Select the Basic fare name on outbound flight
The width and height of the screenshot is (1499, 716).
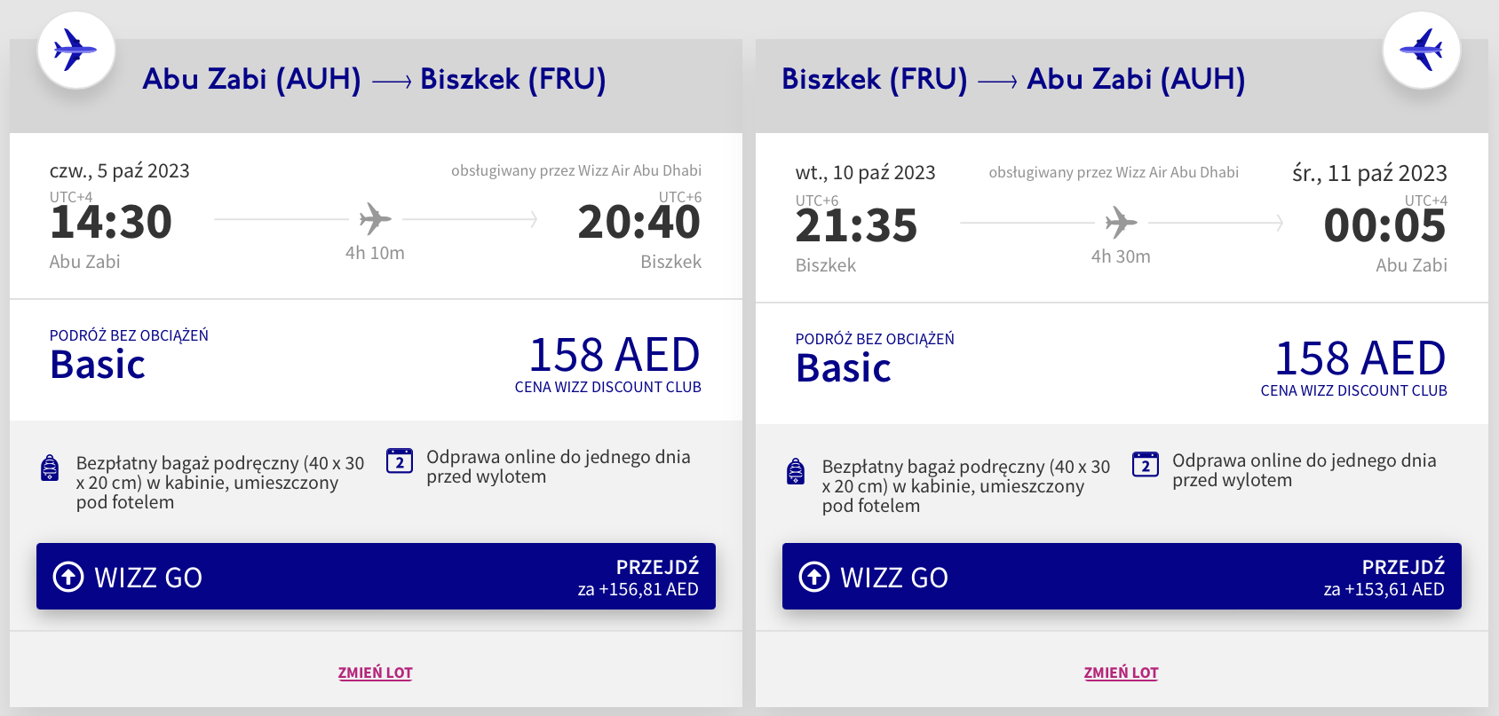pos(98,365)
